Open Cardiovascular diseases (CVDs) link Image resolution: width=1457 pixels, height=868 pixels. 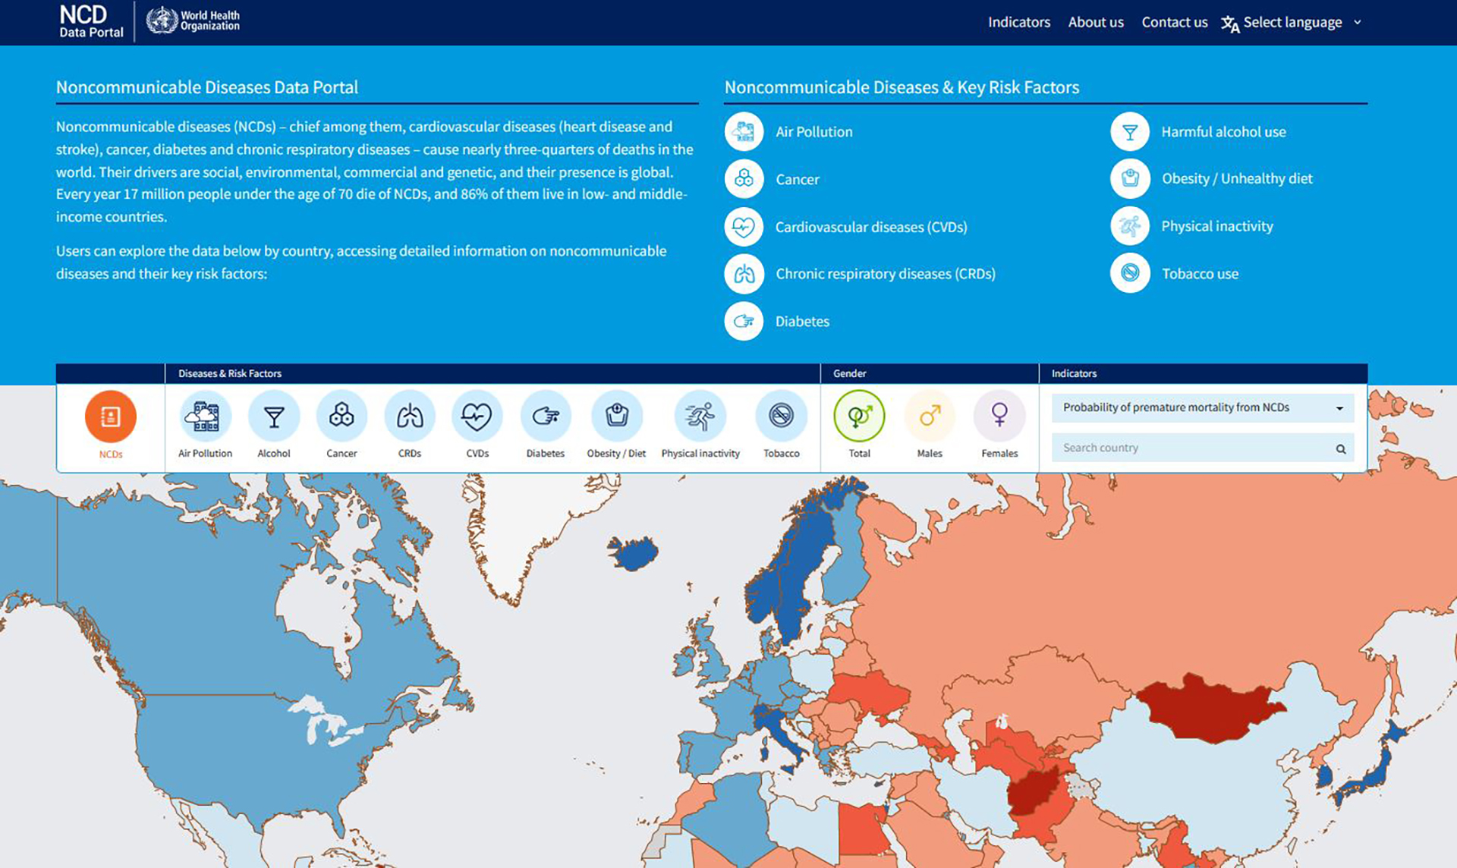pos(870,227)
